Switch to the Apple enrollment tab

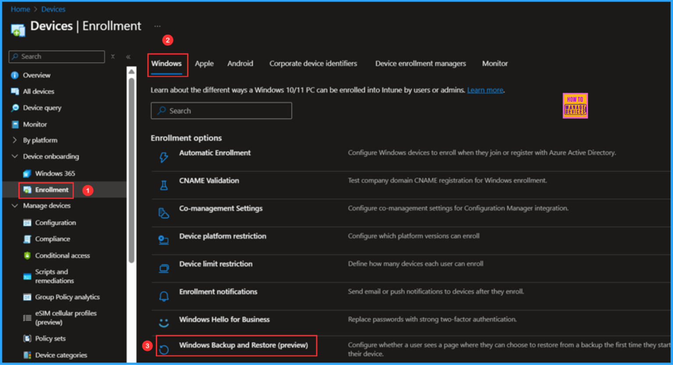tap(204, 63)
